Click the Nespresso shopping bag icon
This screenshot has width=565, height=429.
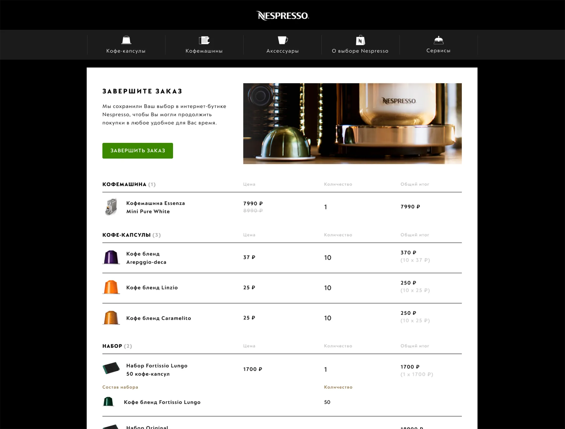(360, 40)
